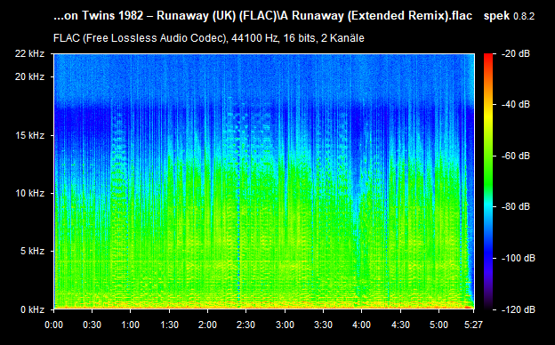The width and height of the screenshot is (555, 345).
Task: Click the 'spek' application name label
Action: tap(496, 16)
